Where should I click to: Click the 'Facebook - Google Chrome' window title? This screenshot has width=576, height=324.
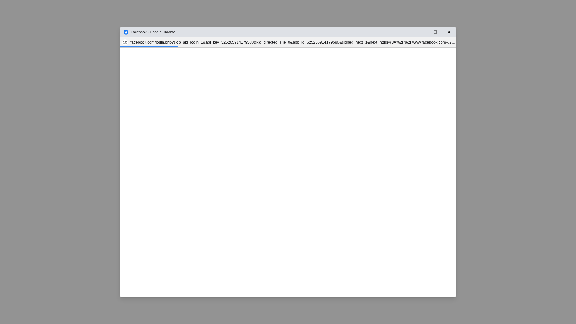[153, 32]
